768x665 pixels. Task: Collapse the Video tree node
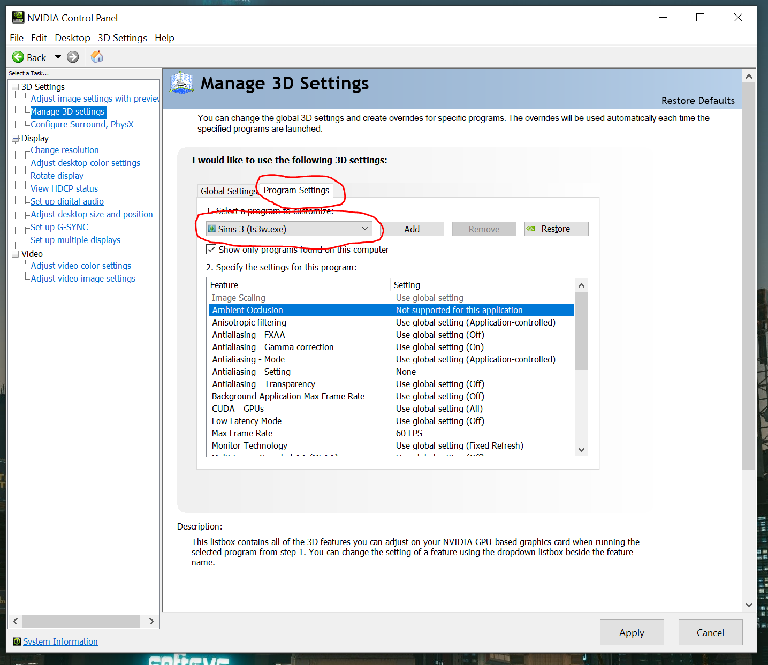[x=16, y=254]
